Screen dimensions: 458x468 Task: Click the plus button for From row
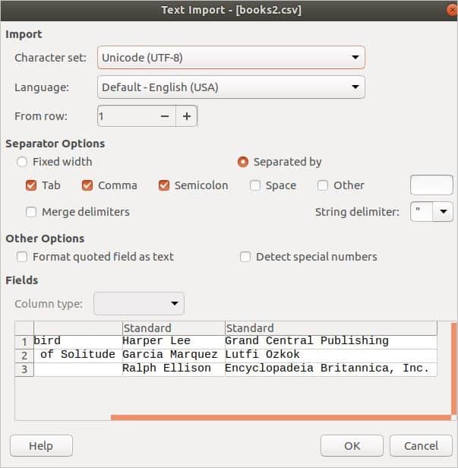(186, 116)
